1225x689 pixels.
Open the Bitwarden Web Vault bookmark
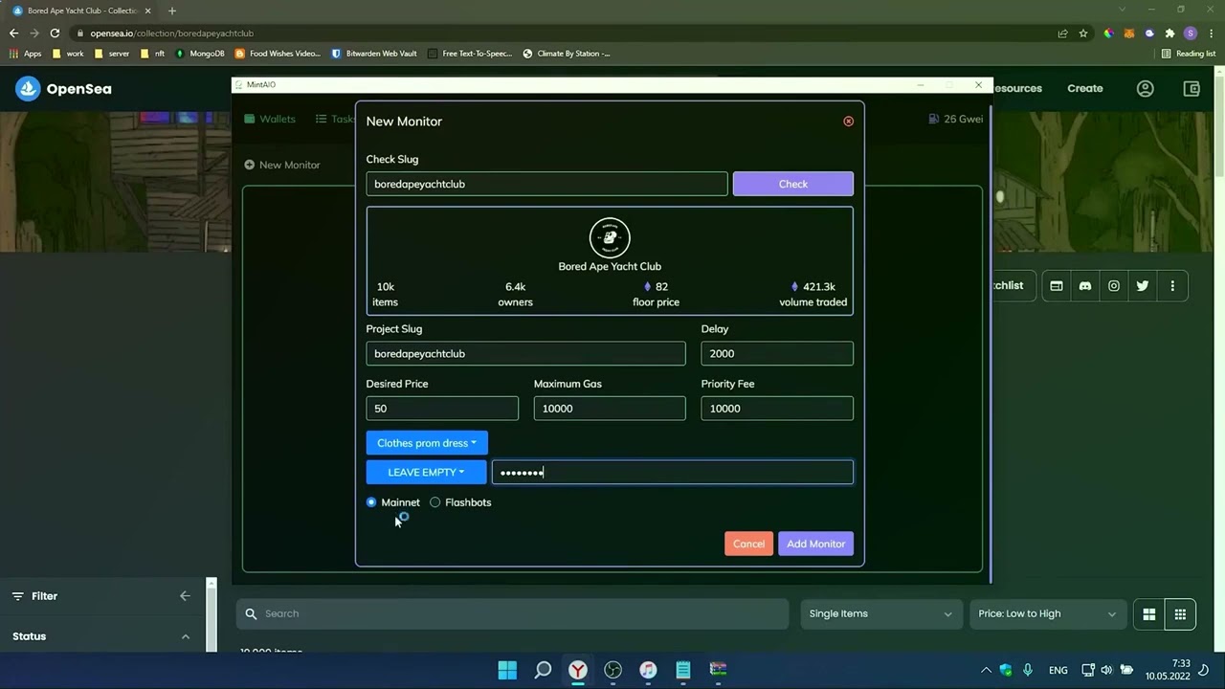(374, 54)
